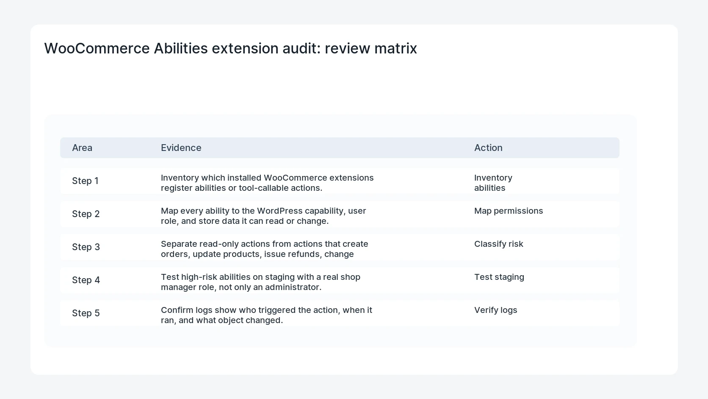The height and width of the screenshot is (399, 708).
Task: Click the Evidence column header
Action: pyautogui.click(x=181, y=148)
